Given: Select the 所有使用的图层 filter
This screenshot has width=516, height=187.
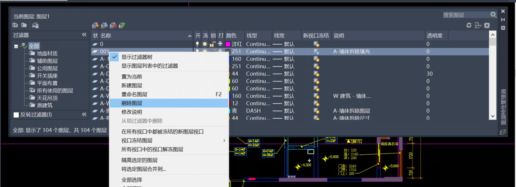Looking at the screenshot, I should 55,90.
